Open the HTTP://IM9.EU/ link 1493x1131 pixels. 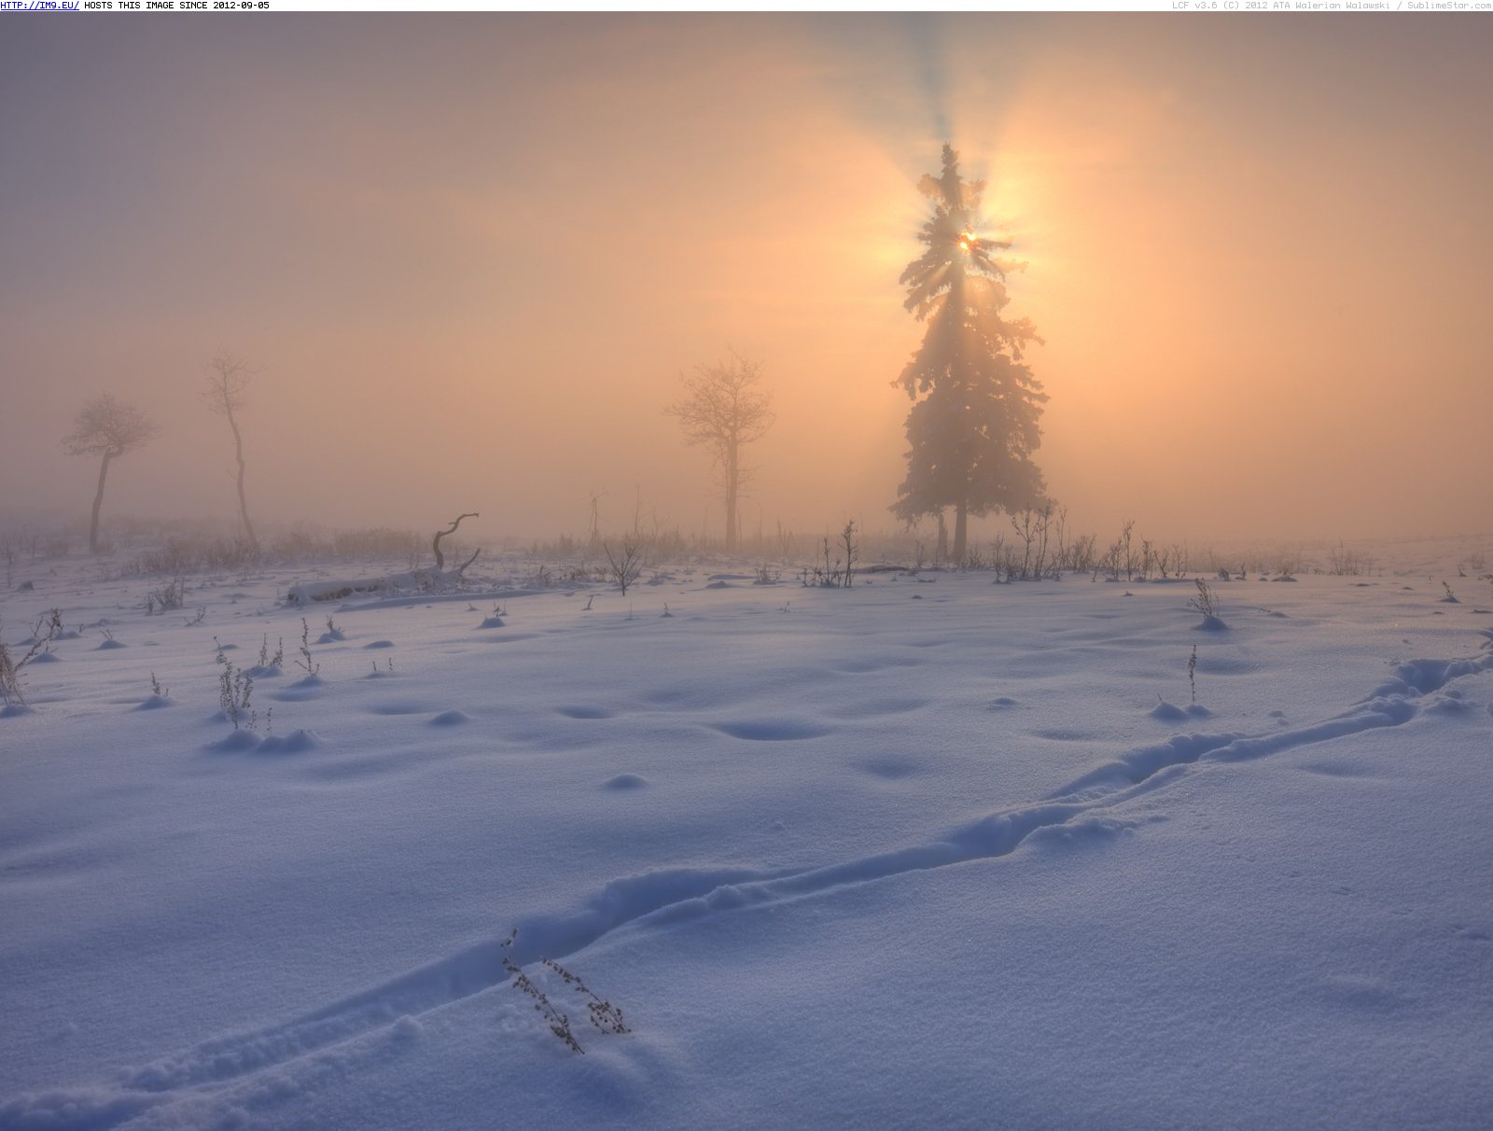point(39,6)
